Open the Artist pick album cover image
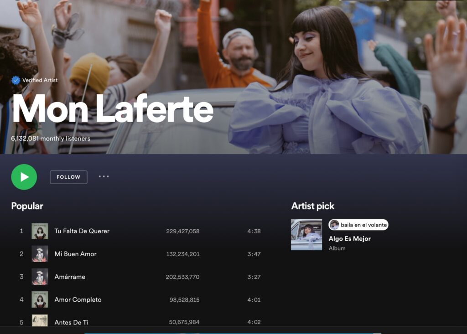 (306, 235)
